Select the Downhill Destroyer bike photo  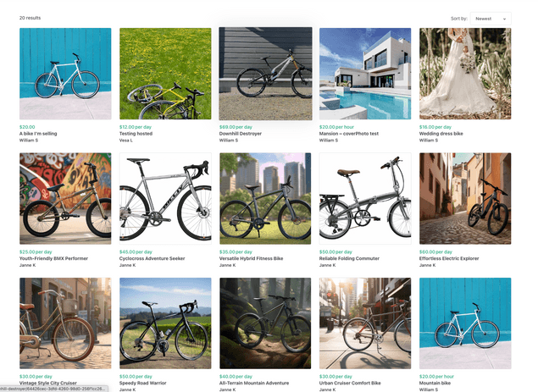click(265, 74)
